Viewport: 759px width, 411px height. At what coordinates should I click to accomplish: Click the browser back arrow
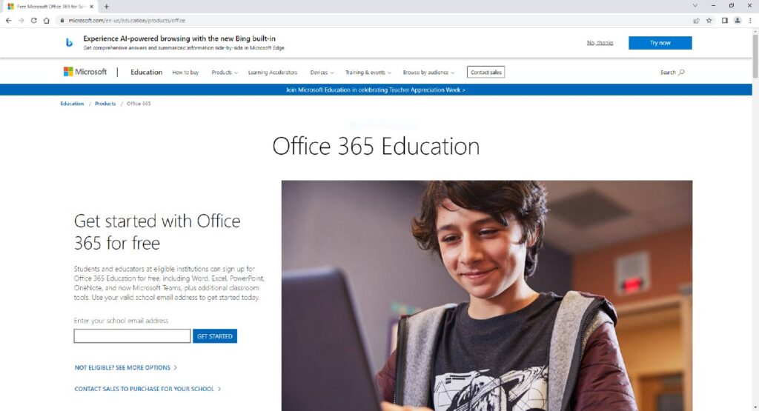(x=8, y=21)
